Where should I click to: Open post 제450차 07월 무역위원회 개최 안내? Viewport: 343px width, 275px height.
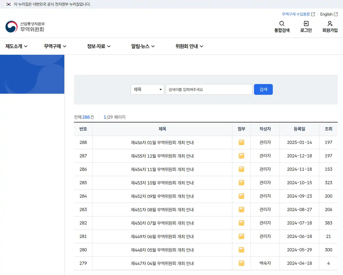(162, 223)
